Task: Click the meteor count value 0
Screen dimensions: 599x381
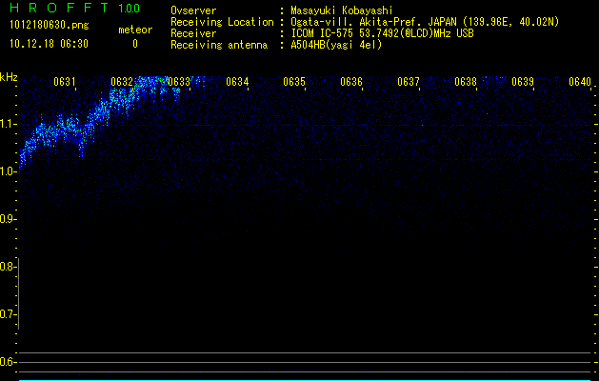Action: (x=135, y=44)
